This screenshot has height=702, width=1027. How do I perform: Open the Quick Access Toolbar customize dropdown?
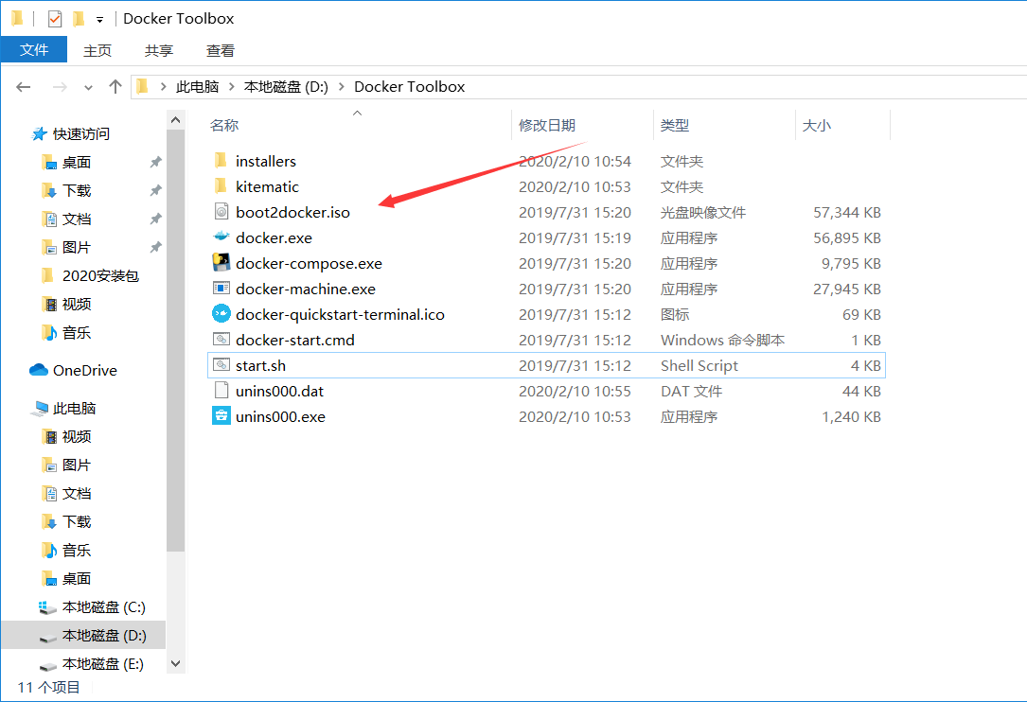point(99,20)
